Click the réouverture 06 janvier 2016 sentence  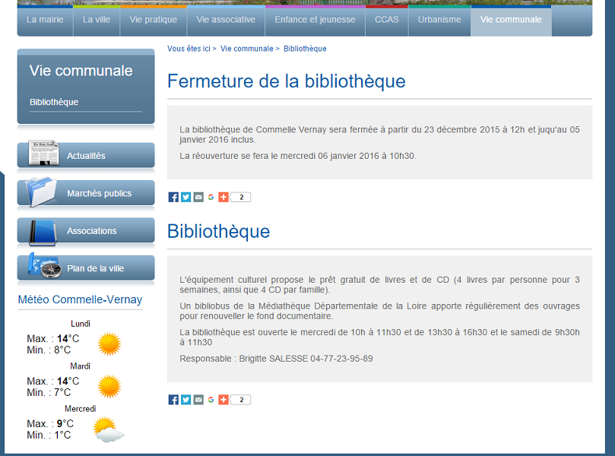(298, 156)
